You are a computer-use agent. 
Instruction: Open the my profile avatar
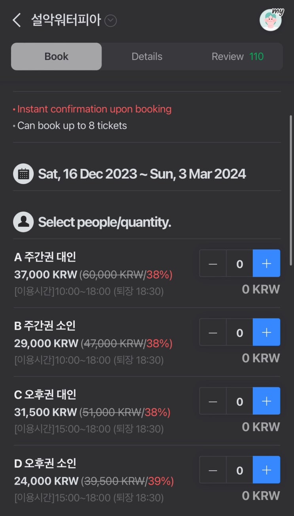(x=271, y=20)
